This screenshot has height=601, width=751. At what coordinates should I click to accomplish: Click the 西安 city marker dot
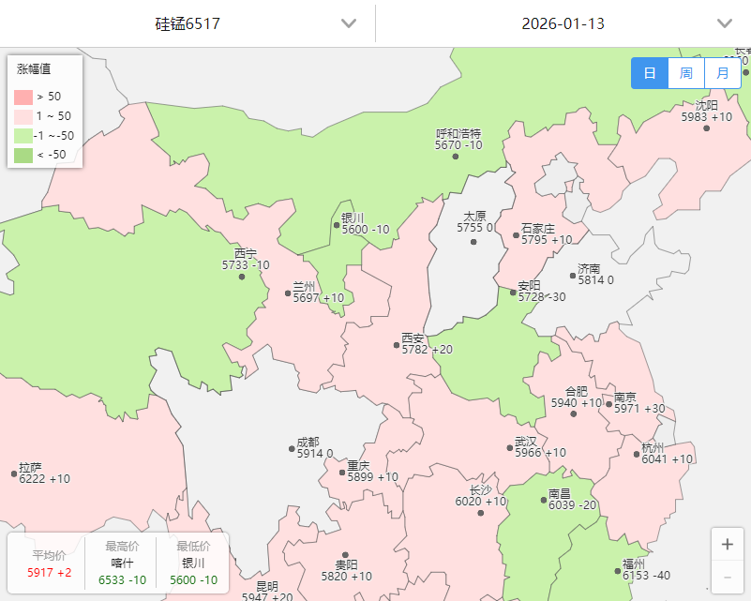pyautogui.click(x=397, y=345)
